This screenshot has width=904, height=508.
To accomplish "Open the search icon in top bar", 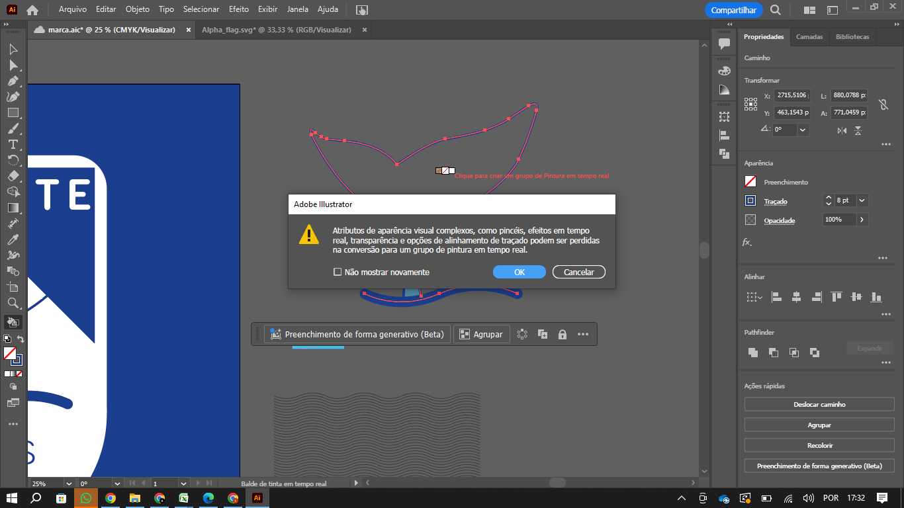I will (776, 10).
